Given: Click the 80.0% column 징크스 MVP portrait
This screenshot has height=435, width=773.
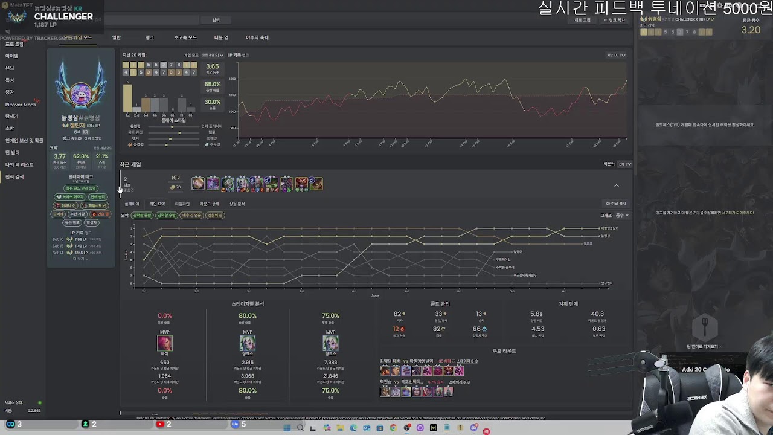Looking at the screenshot, I should 248,343.
